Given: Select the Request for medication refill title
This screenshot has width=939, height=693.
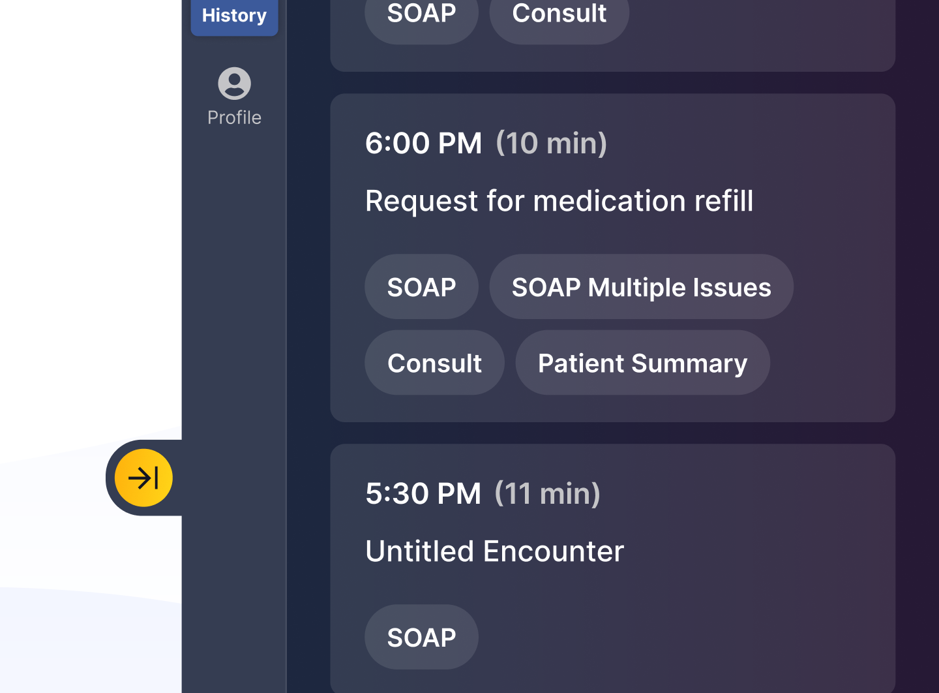Looking at the screenshot, I should [x=559, y=201].
